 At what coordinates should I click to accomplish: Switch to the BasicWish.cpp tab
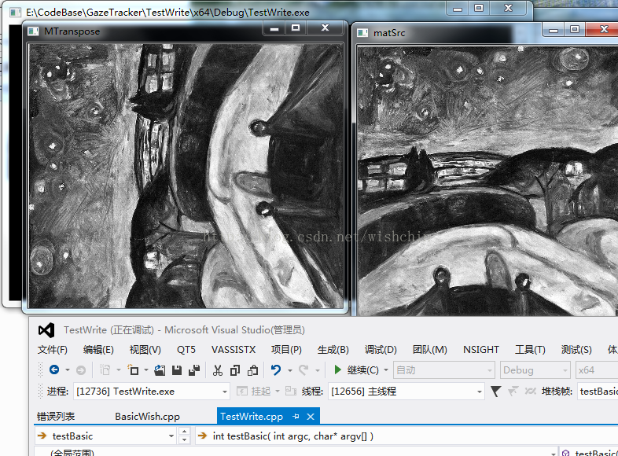click(147, 416)
